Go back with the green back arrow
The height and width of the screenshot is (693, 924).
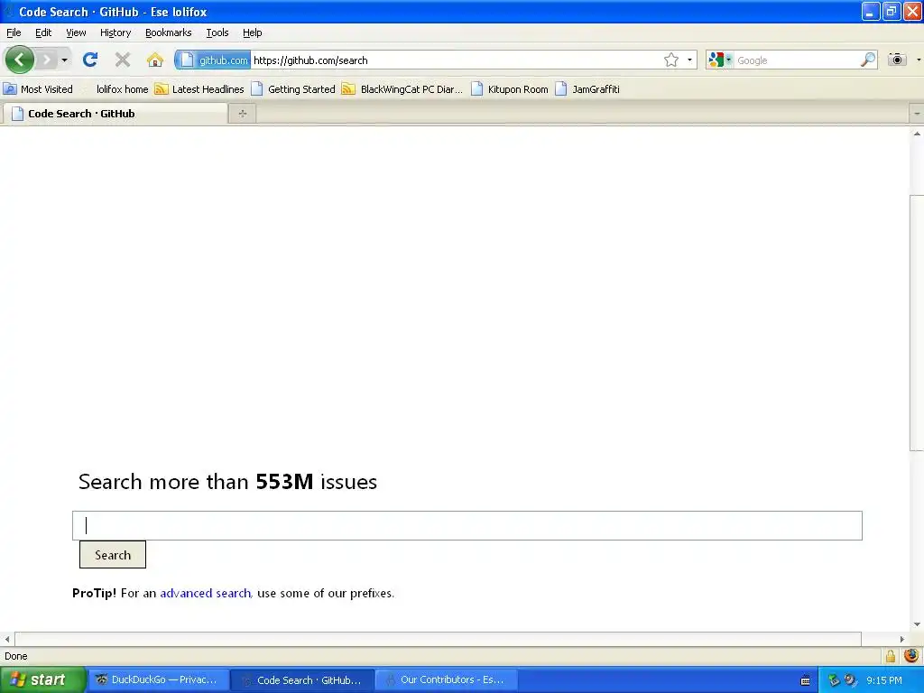[x=20, y=60]
